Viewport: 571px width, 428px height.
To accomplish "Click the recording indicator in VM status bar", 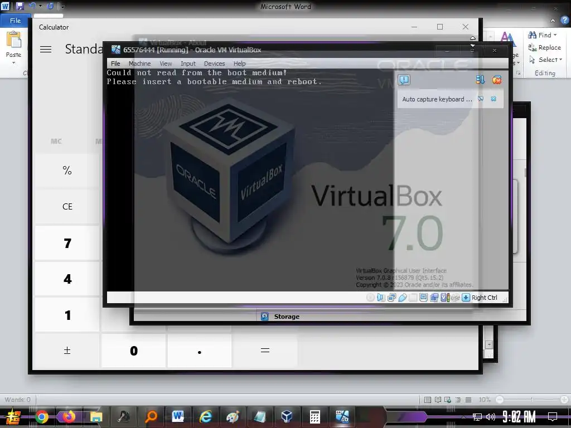I will (x=434, y=298).
